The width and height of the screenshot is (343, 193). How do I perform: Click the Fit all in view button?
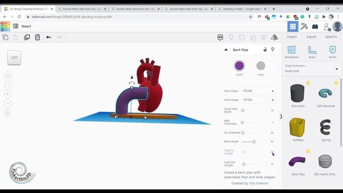click(8, 85)
